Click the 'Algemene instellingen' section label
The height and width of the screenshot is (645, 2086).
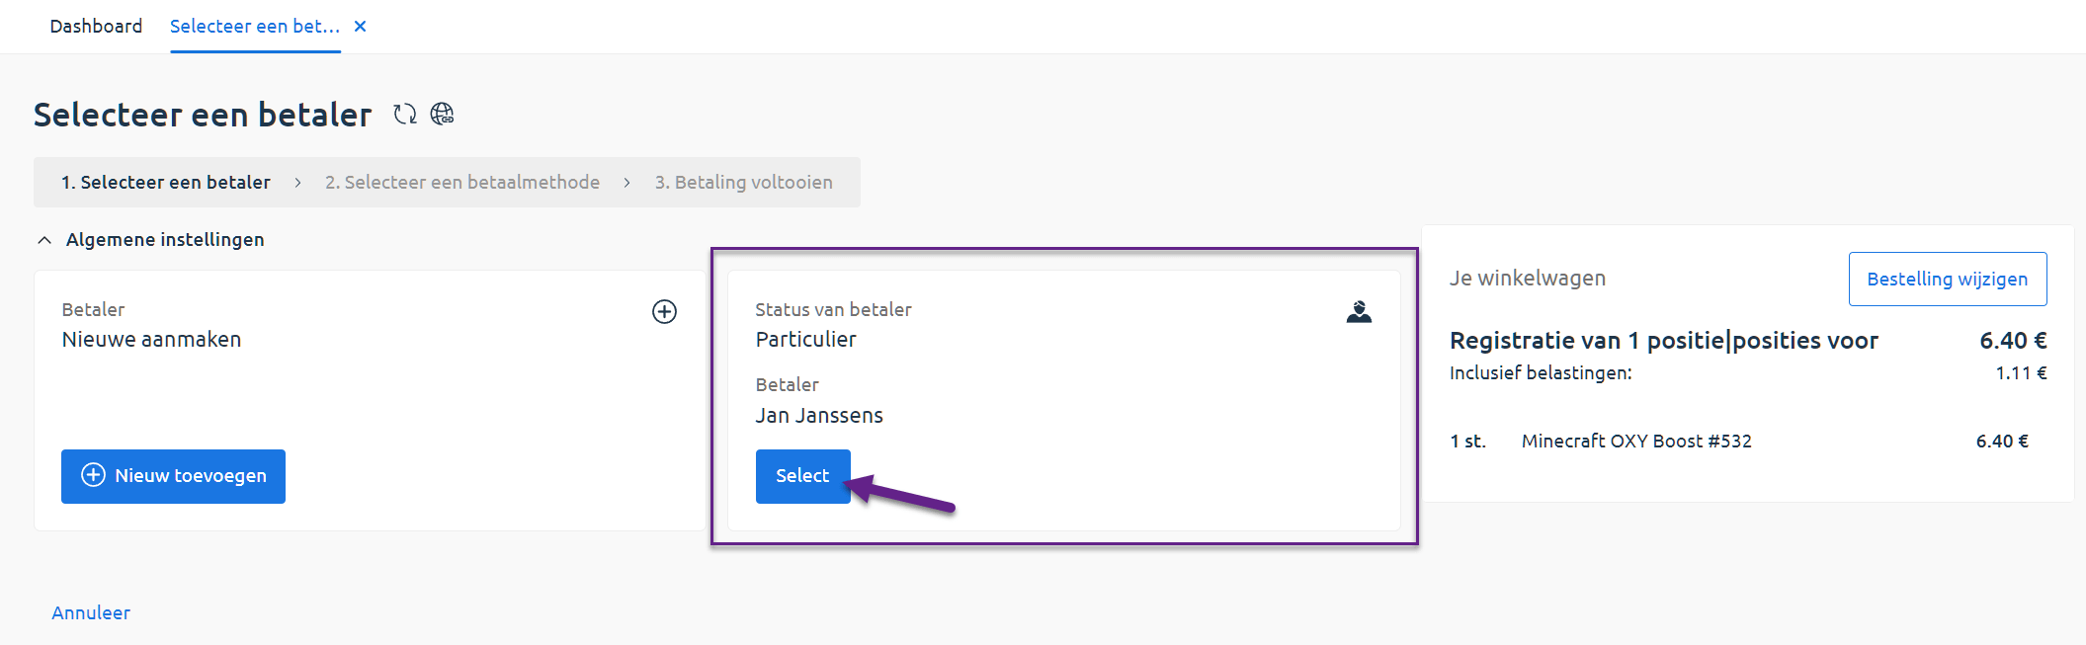coord(165,240)
